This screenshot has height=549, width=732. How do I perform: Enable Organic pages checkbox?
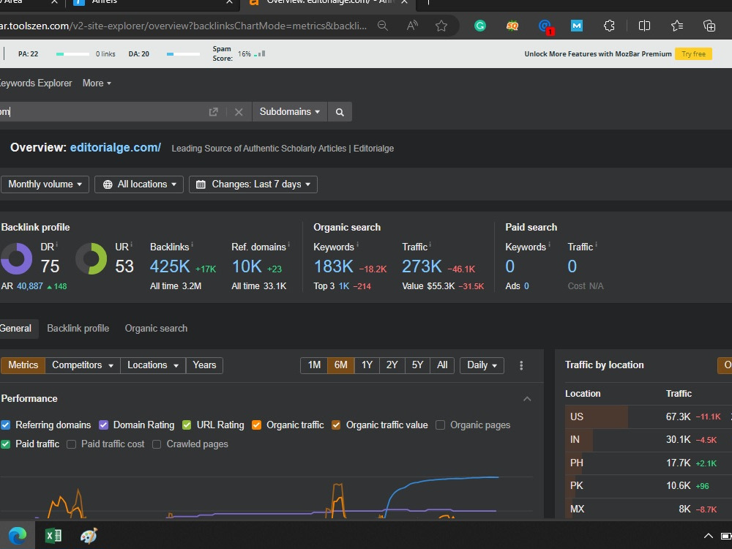pyautogui.click(x=440, y=425)
